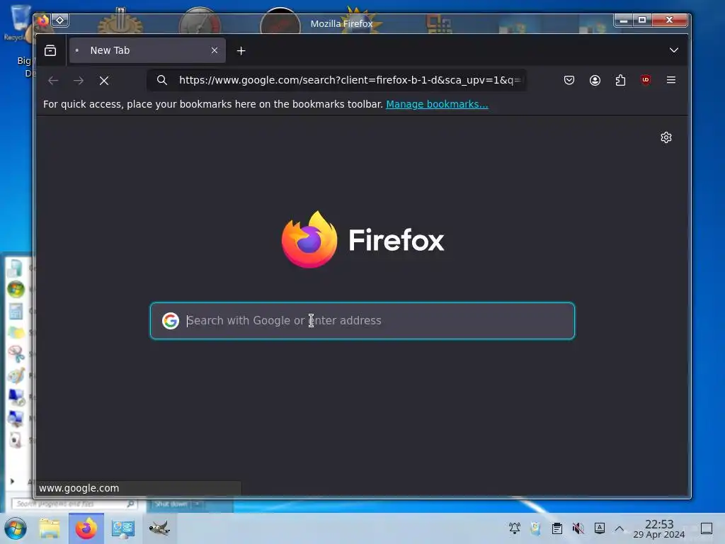Viewport: 725px width, 544px height.
Task: Focus the address bar with Google URL
Action: [350, 80]
